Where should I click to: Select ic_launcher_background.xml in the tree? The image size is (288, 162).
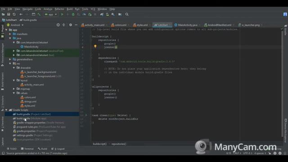click(x=40, y=72)
